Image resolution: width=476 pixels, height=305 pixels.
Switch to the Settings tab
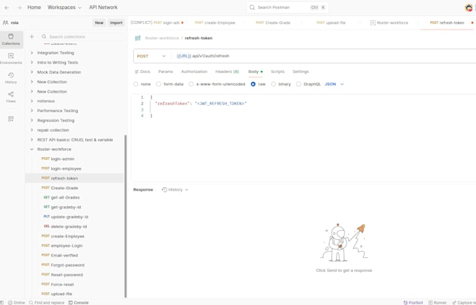pyautogui.click(x=300, y=72)
